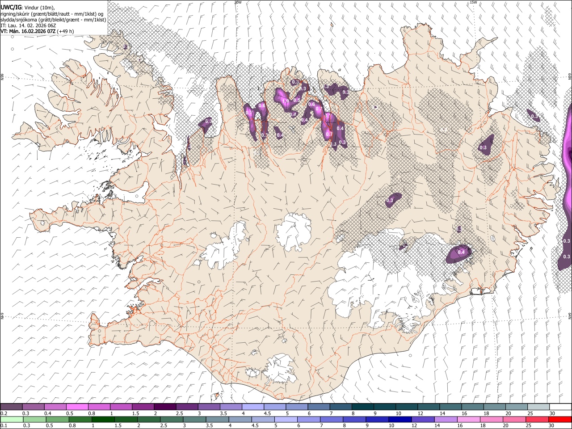Click the light pink lower swatch at 16
The image size is (572, 429).
tap(468, 419)
